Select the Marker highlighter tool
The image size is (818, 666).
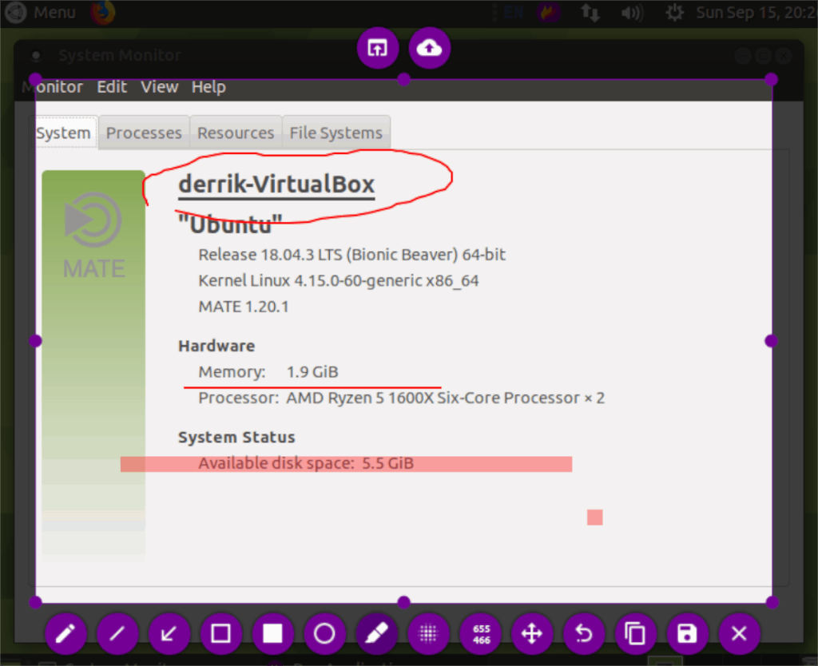(x=376, y=634)
